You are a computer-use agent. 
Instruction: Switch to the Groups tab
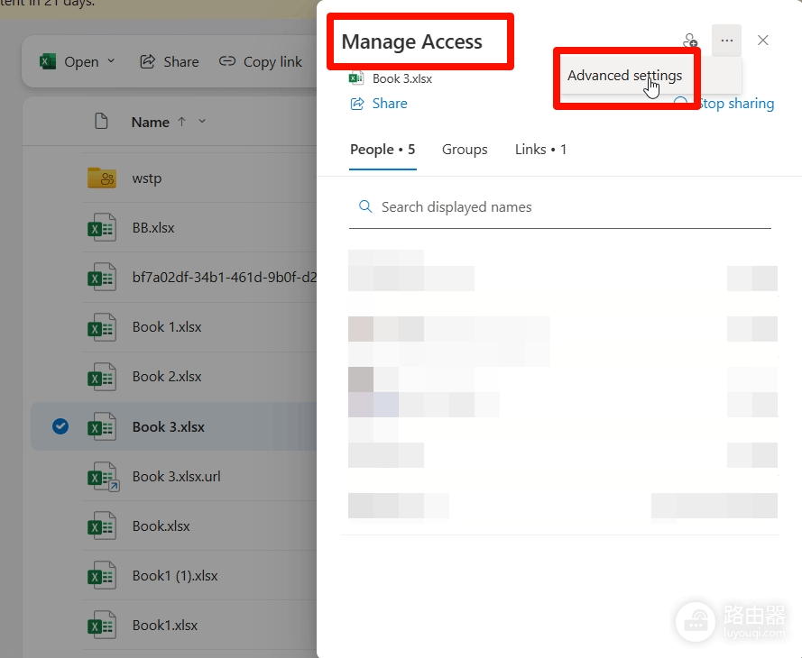[465, 149]
